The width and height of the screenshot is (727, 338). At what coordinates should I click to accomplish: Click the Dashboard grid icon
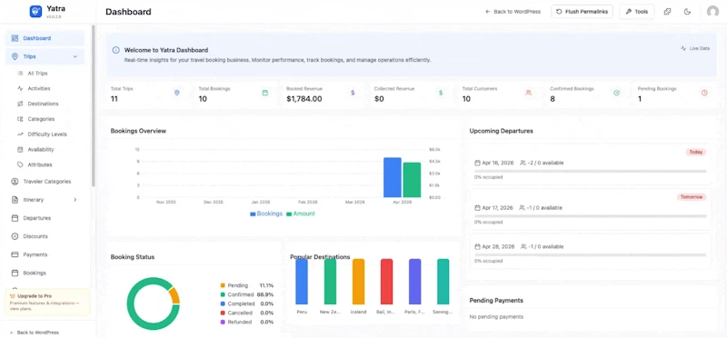[x=15, y=38]
